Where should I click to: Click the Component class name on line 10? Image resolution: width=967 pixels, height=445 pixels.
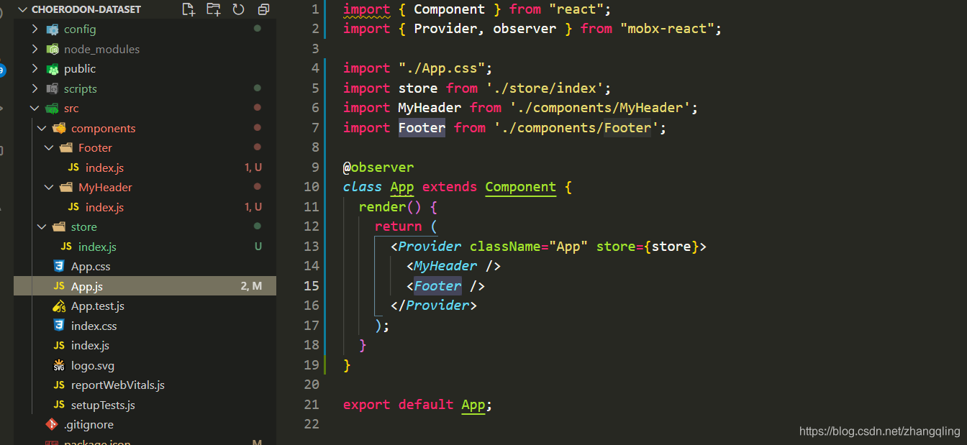pos(520,187)
